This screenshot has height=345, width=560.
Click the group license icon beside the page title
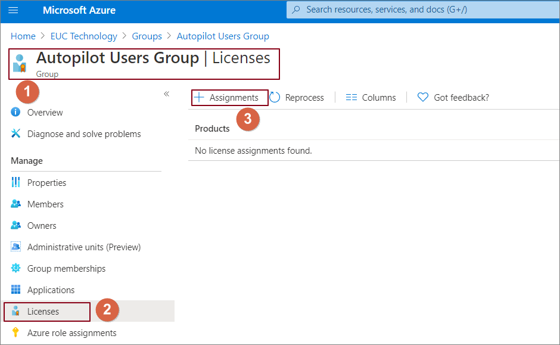20,63
